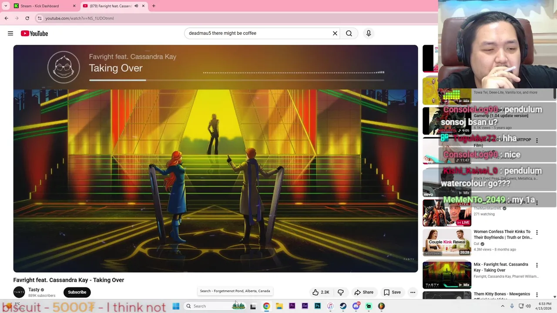Open iTunes music app from taskbar
The width and height of the screenshot is (557, 313).
pyautogui.click(x=330, y=306)
